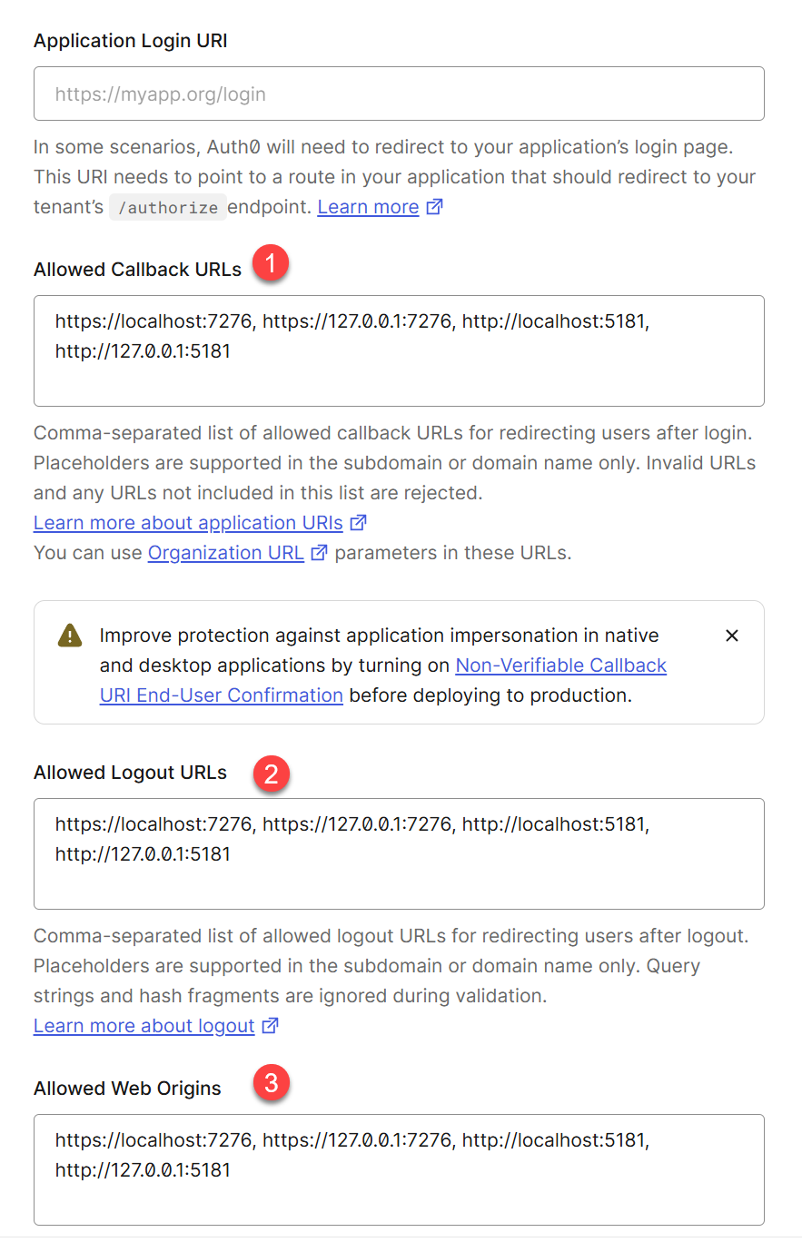Click external icon beside Learn more about logout
This screenshot has height=1242, width=802.
point(270,1026)
